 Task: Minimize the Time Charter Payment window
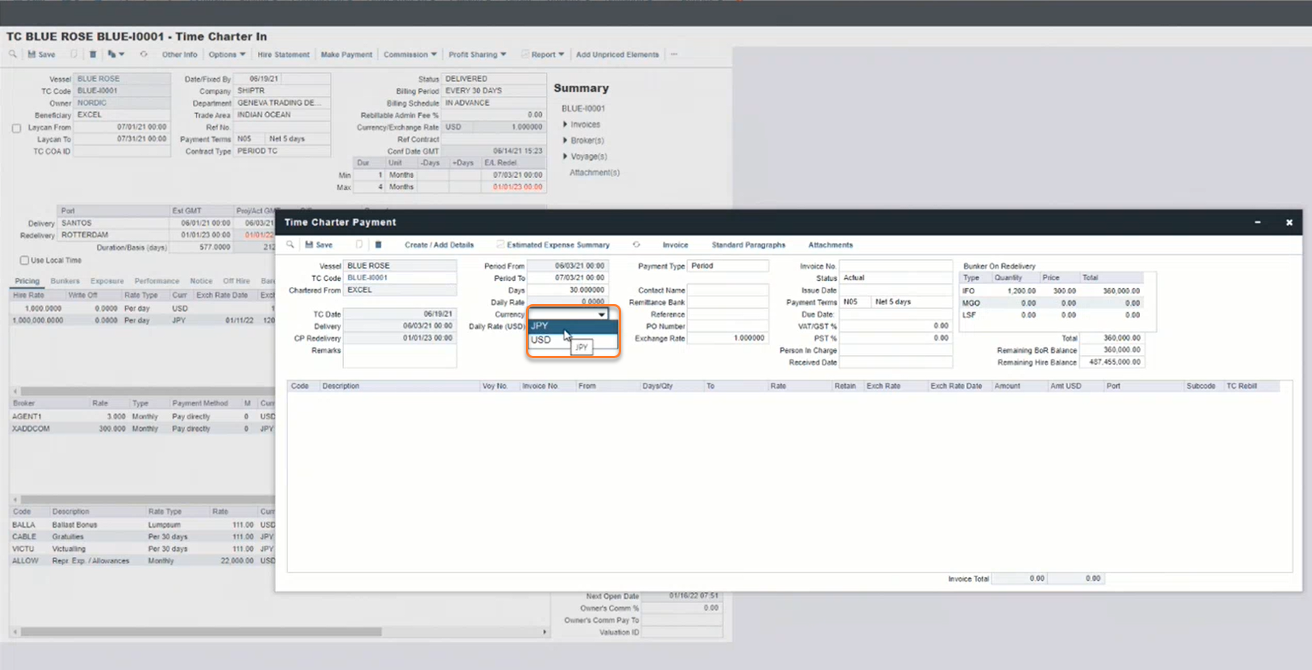(1257, 223)
